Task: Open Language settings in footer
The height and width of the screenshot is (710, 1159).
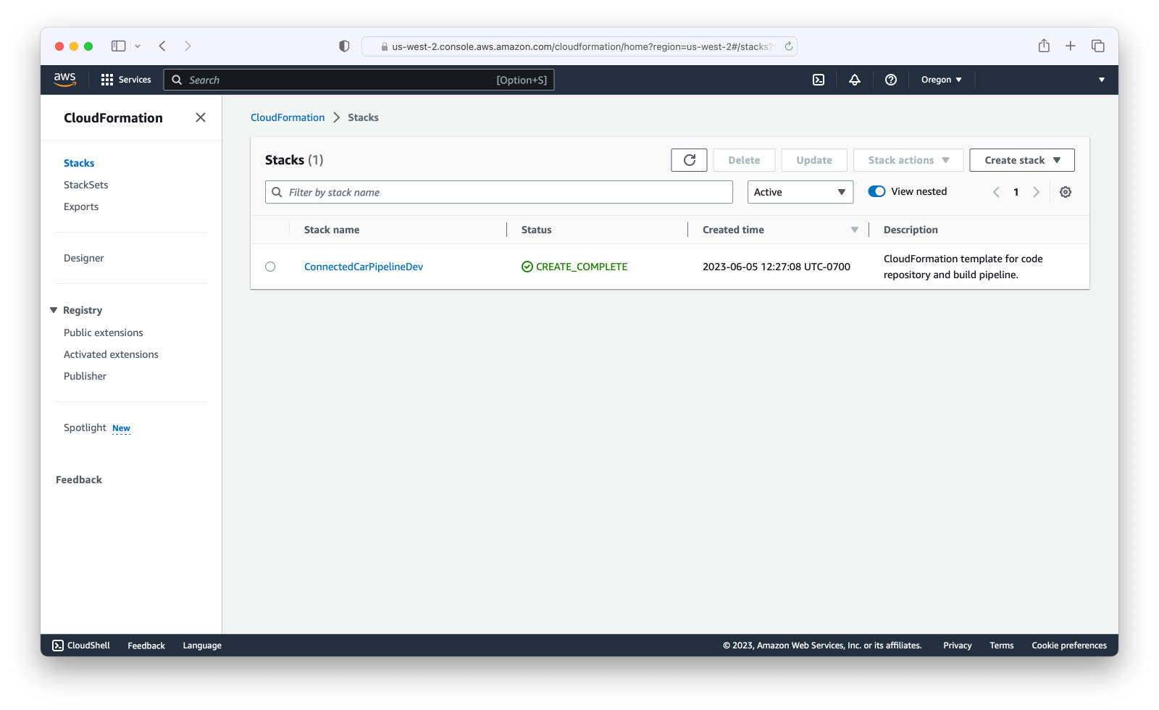Action: click(202, 646)
